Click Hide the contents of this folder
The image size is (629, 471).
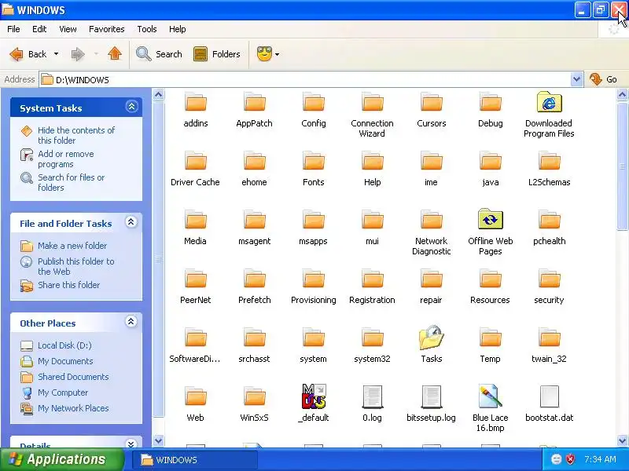75,135
